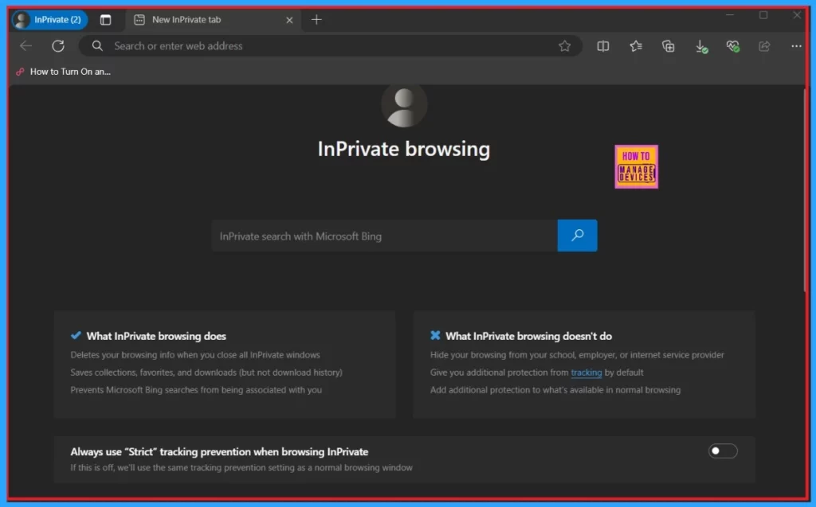The height and width of the screenshot is (507, 816).
Task: Toggle Always use Strict tracking prevention switch
Action: pyautogui.click(x=723, y=450)
